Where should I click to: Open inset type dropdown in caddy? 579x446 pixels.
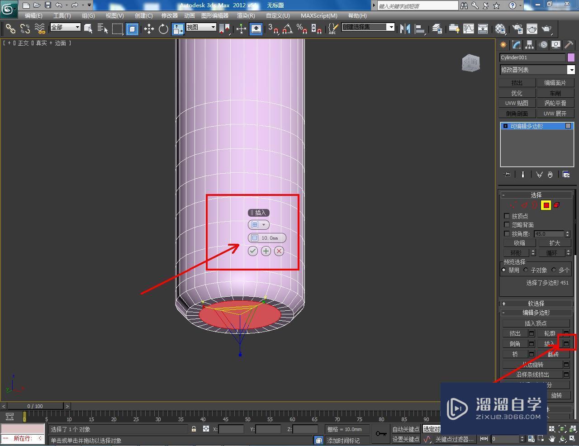click(259, 225)
